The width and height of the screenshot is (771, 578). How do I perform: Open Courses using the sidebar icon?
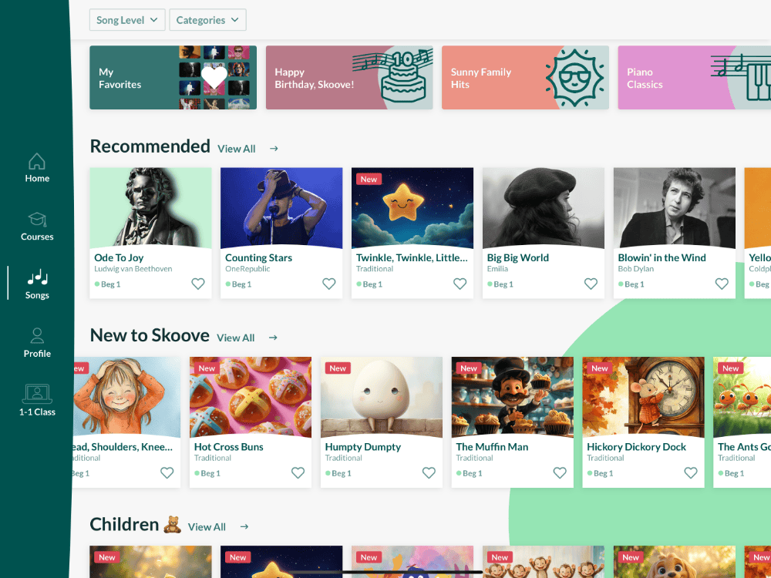pyautogui.click(x=37, y=220)
